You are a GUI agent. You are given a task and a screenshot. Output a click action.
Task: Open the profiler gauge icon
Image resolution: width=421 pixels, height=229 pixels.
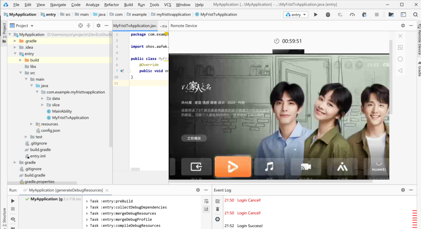pyautogui.click(x=352, y=14)
